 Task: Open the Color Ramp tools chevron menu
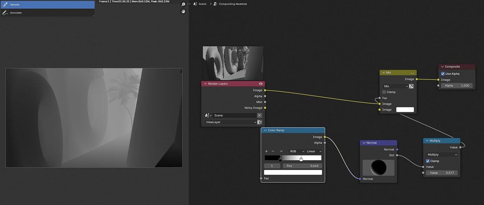click(x=281, y=151)
